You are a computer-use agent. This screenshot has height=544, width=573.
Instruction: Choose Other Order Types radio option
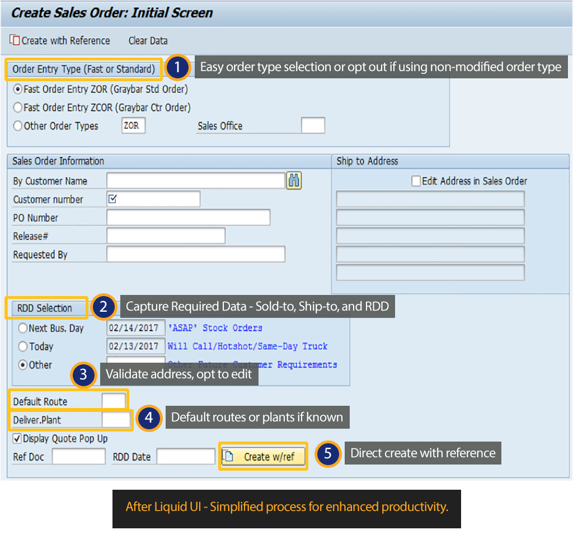(18, 126)
